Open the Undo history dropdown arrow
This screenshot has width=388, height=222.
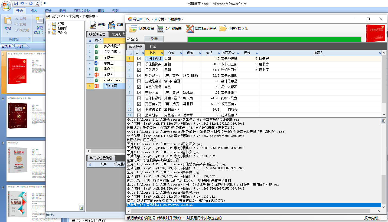(x=26, y=4)
